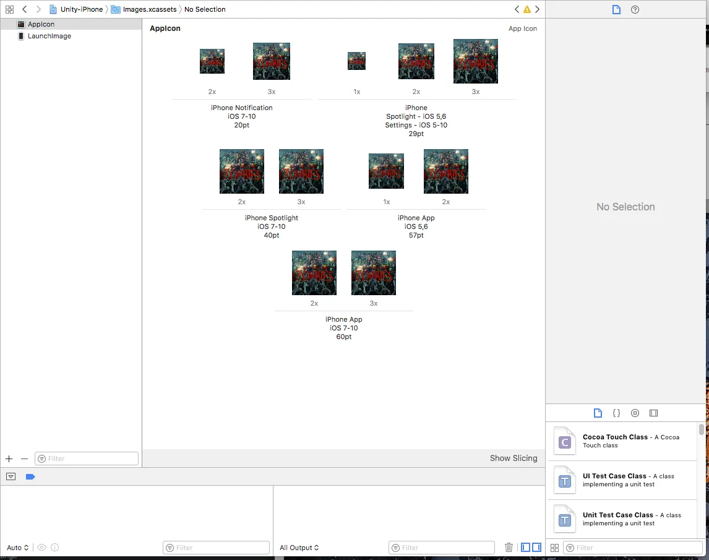The height and width of the screenshot is (560, 709).
Task: Show the Quick Help inspector
Action: tap(635, 9)
